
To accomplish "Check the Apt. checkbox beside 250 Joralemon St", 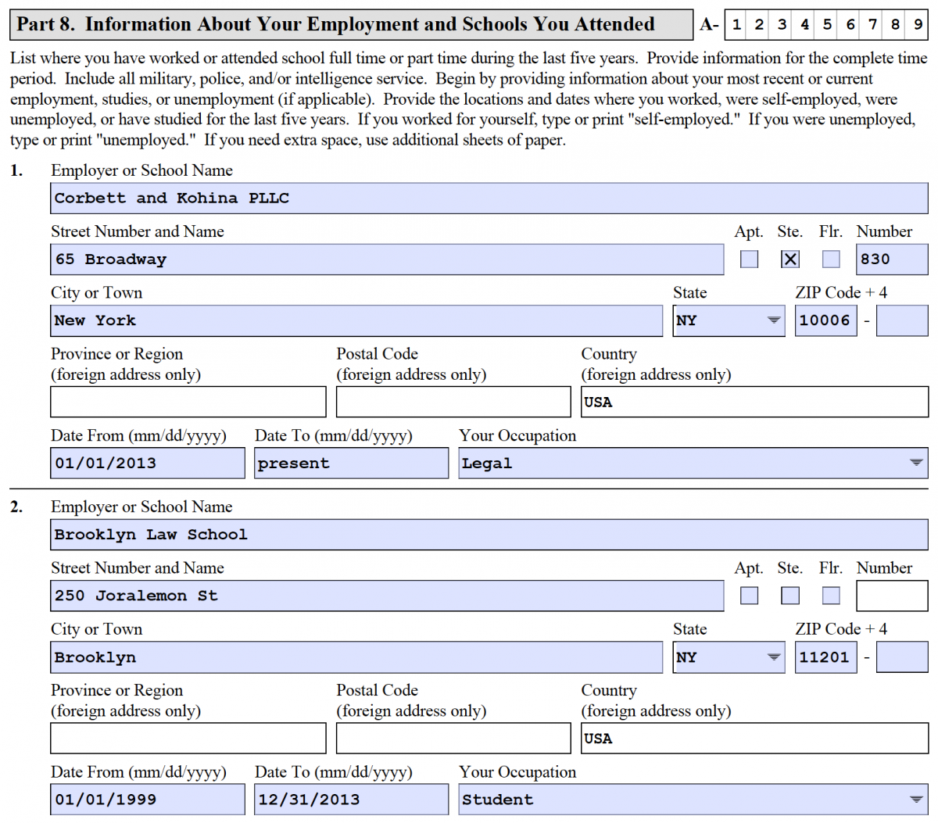I will pos(749,596).
